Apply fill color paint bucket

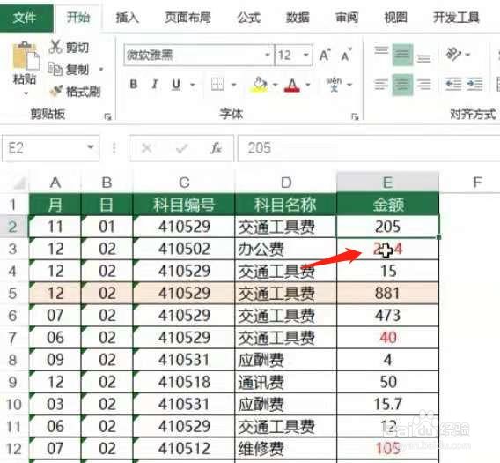[x=260, y=85]
